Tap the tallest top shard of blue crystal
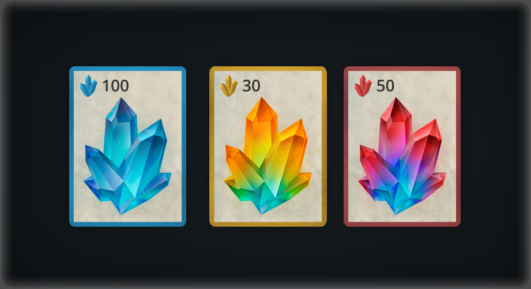The width and height of the screenshot is (531, 289). tap(121, 129)
